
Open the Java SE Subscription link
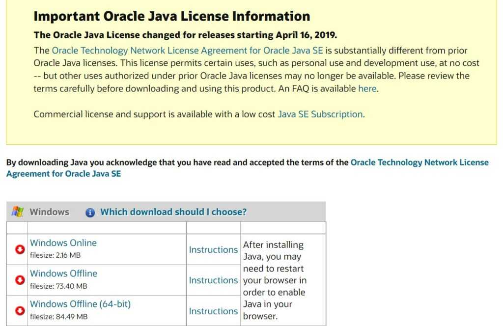coord(320,114)
